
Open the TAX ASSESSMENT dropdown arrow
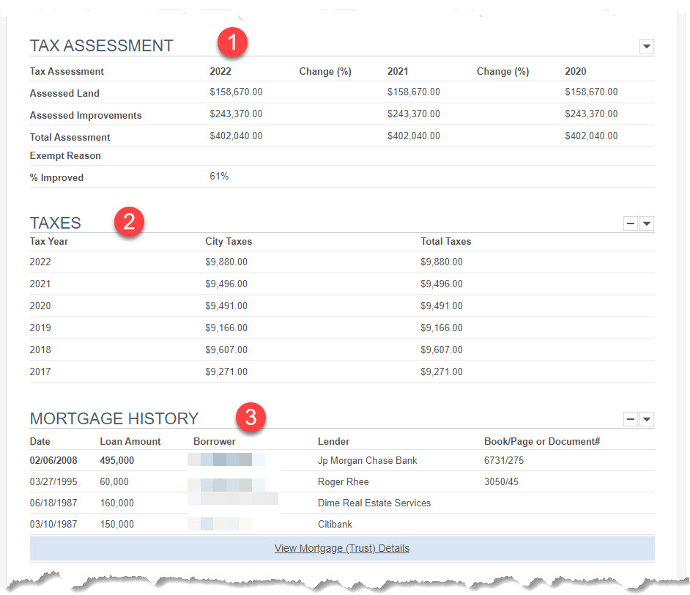(x=646, y=46)
